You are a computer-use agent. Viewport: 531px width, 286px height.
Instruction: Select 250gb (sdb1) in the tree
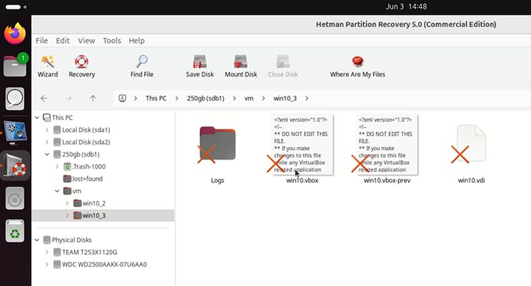tap(81, 154)
